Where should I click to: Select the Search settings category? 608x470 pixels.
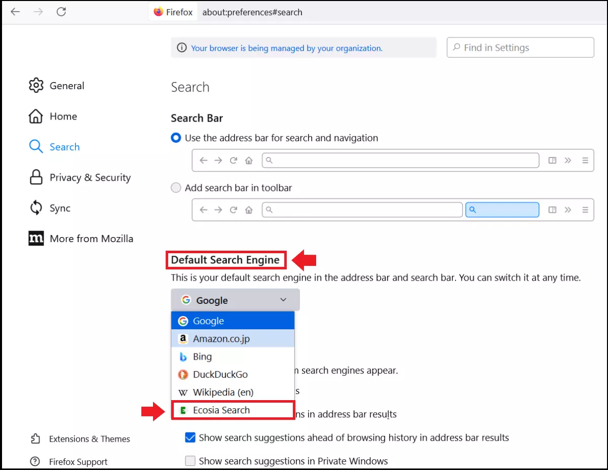[54, 147]
